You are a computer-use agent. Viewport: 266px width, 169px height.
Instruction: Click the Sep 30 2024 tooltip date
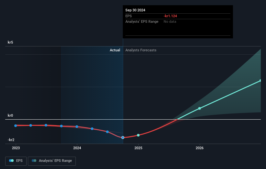135,10
